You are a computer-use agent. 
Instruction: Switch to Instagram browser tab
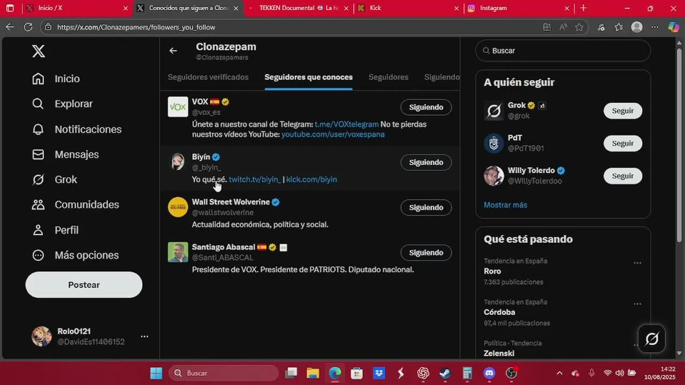point(518,8)
